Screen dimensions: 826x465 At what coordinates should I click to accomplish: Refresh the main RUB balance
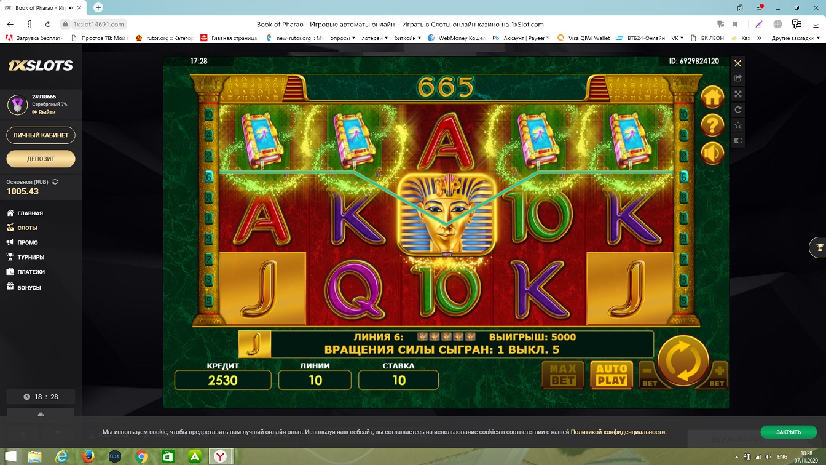pos(55,182)
